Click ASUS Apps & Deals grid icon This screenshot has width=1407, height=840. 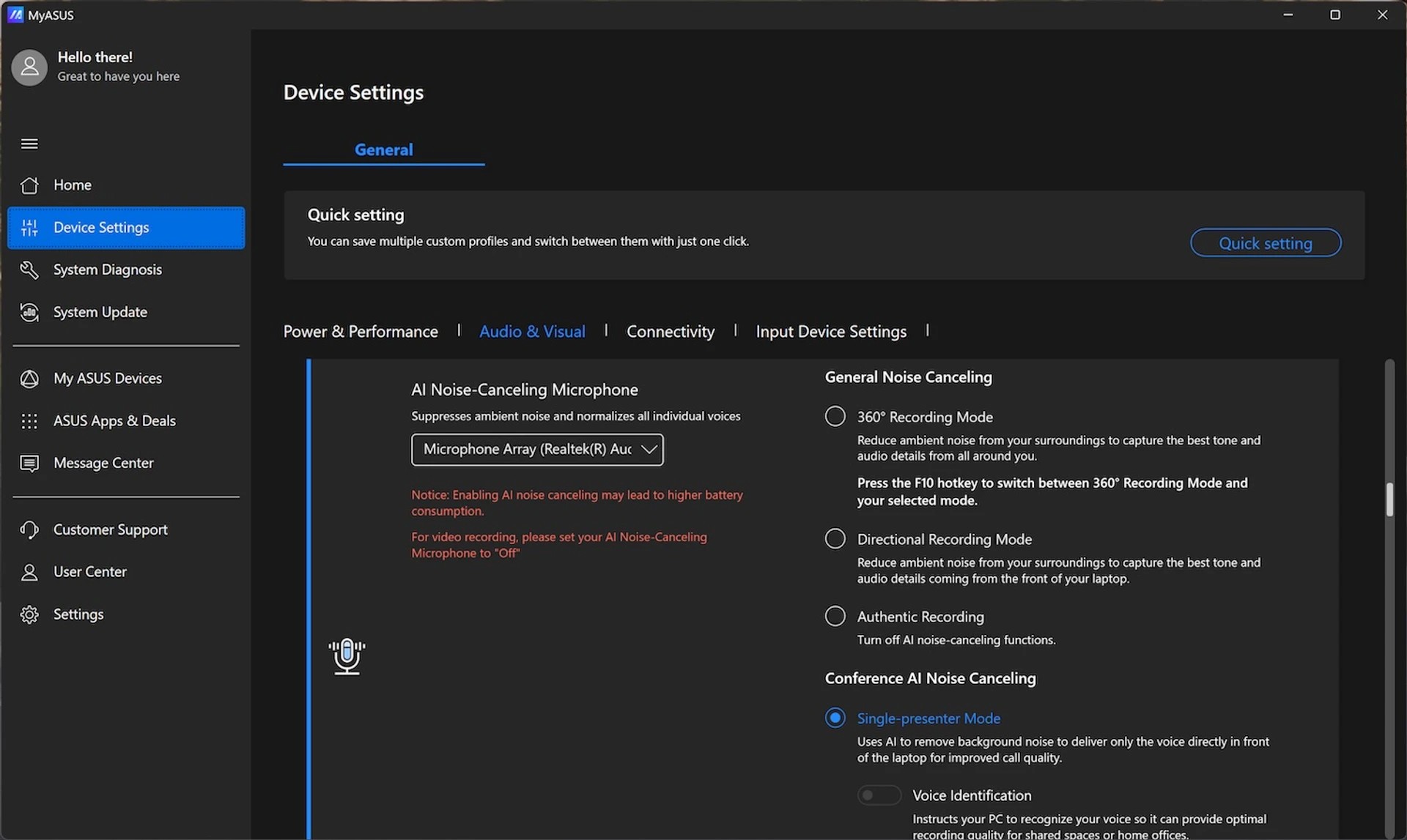29,421
